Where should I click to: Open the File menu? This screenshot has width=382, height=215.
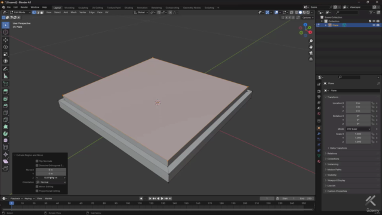(x=9, y=7)
